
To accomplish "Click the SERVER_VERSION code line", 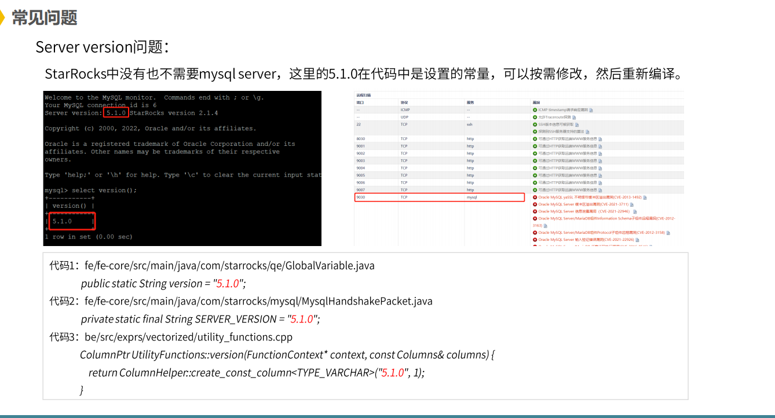I will click(x=200, y=319).
